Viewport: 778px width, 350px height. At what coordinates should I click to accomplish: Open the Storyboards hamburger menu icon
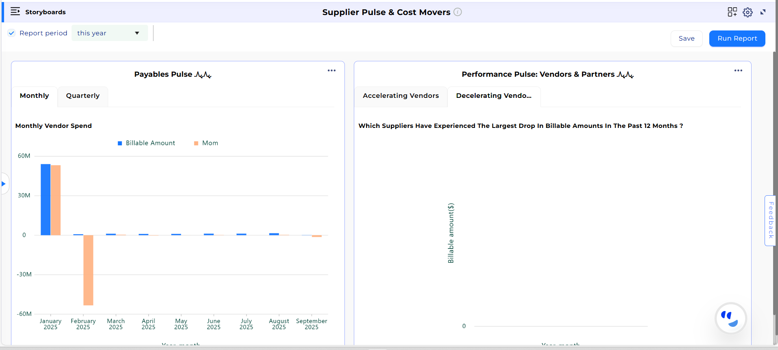click(15, 11)
